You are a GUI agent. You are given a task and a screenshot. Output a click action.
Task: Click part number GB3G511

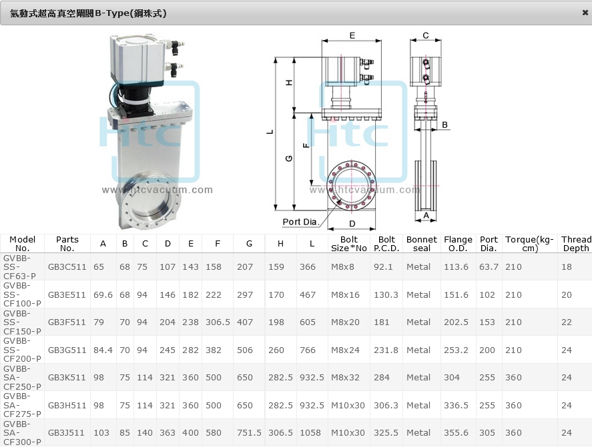click(67, 350)
